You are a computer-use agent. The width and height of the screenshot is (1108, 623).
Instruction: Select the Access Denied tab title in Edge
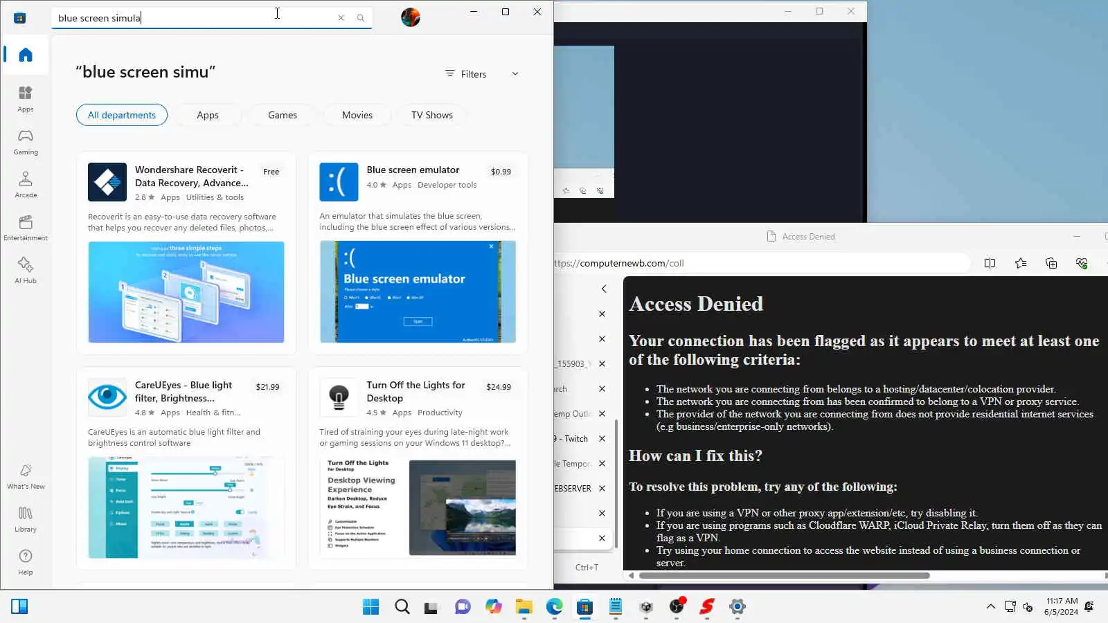808,237
